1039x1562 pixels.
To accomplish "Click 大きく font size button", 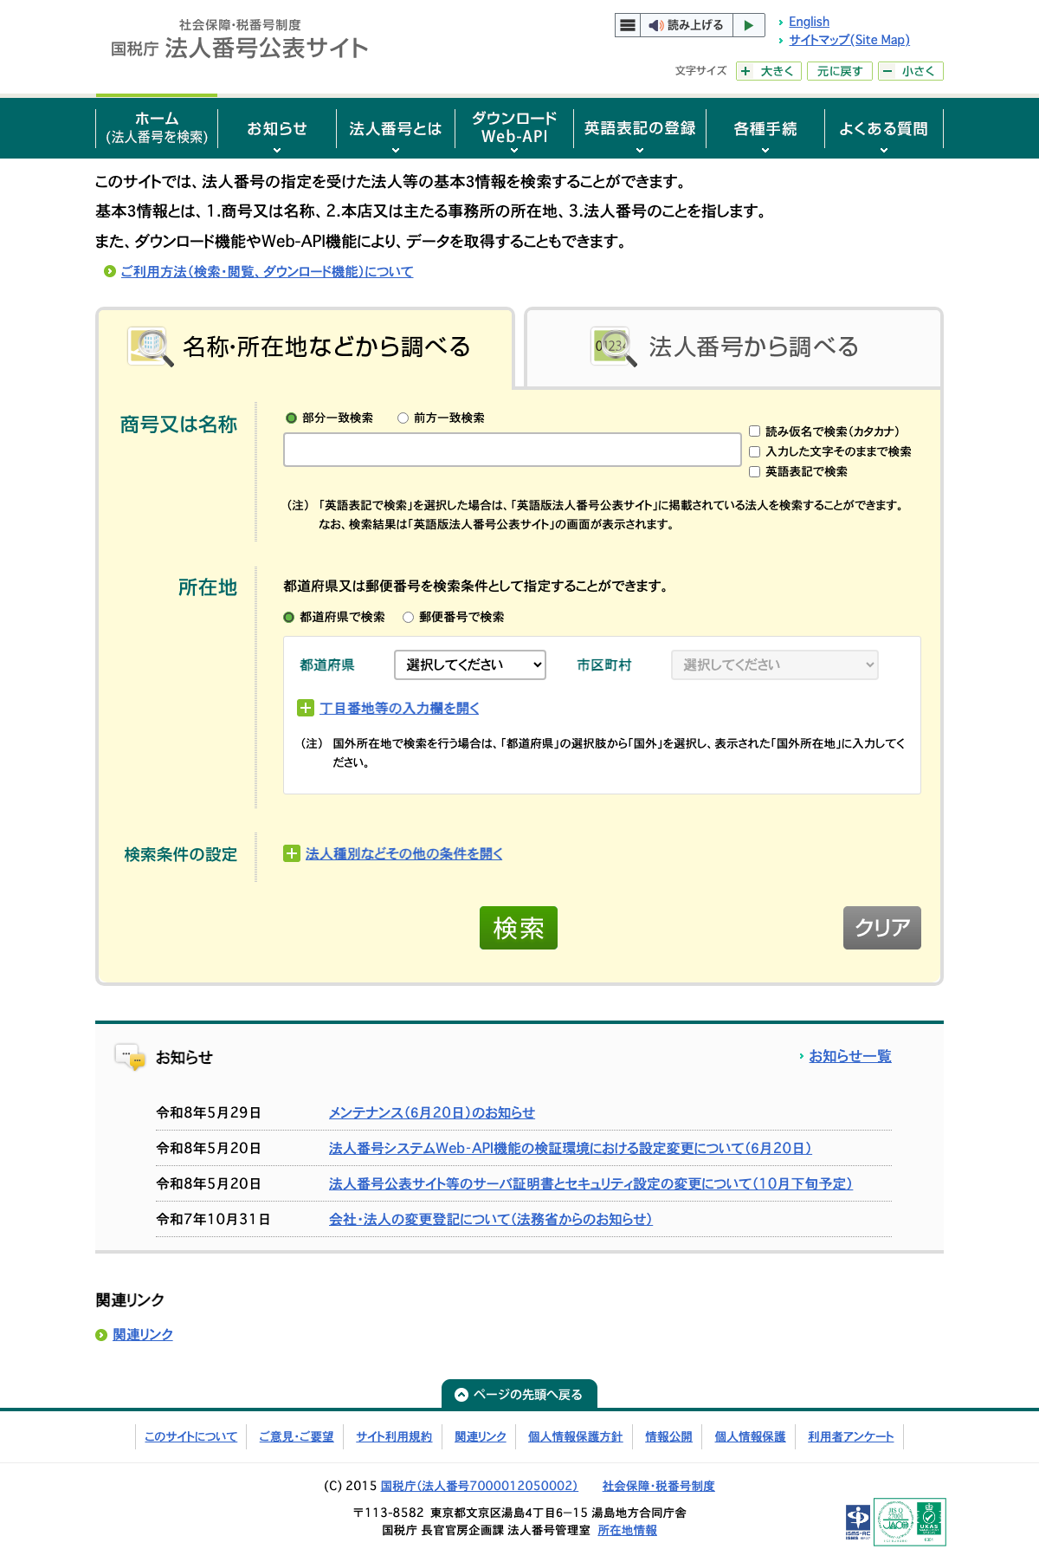I will tap(769, 71).
